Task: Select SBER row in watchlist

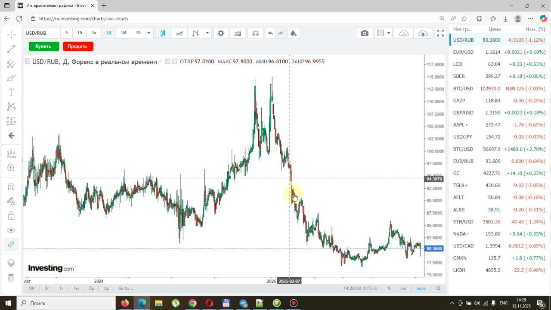Action: pyautogui.click(x=499, y=76)
